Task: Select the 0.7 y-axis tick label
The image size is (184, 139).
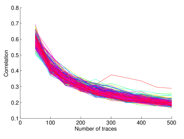Action: [x=15, y=24]
